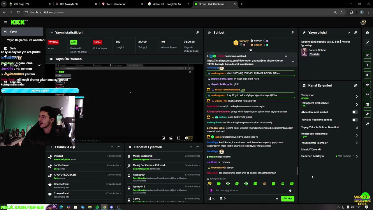Image resolution: width=373 pixels, height=210 pixels.
Task: Toggle Abonelere özel sohbet switch
Action: 355,112
